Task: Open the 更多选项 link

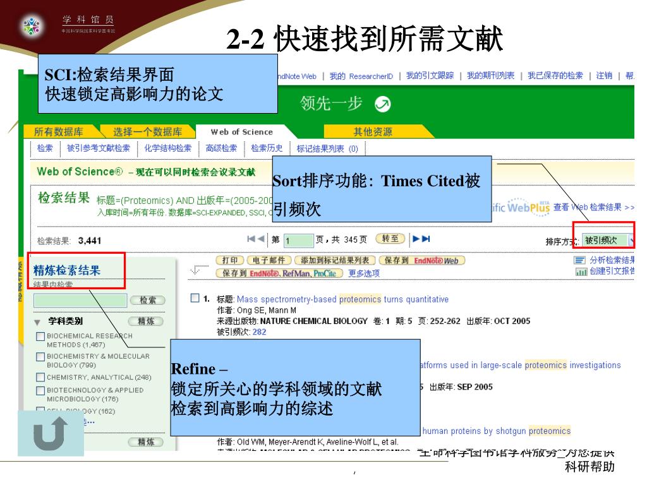Action: (x=364, y=273)
